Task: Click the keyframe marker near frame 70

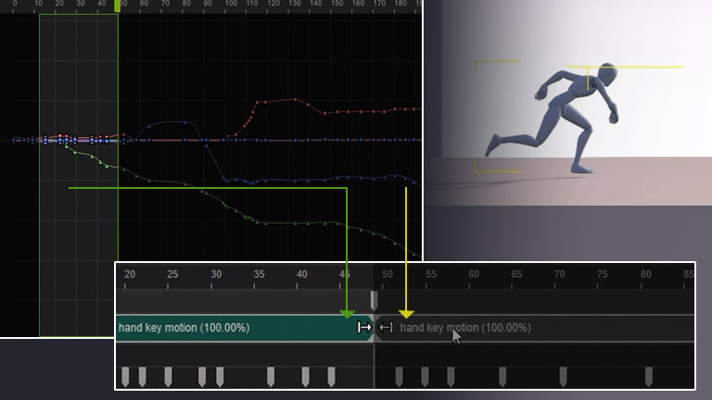Action: pos(563,376)
